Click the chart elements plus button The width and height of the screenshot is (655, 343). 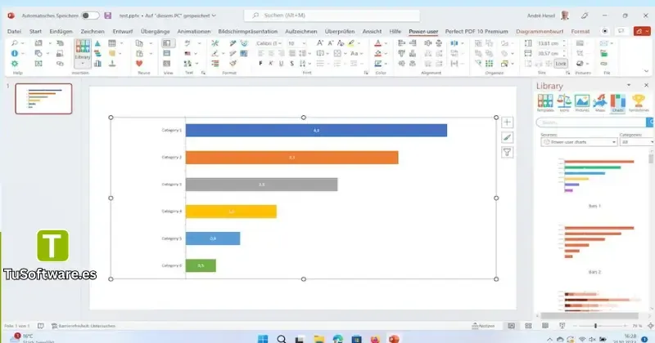point(507,122)
